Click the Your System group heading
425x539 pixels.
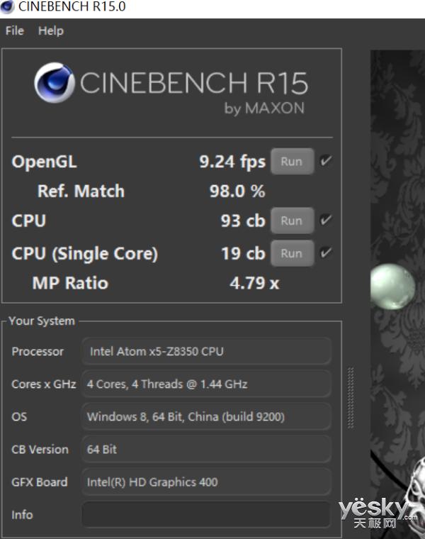click(42, 321)
